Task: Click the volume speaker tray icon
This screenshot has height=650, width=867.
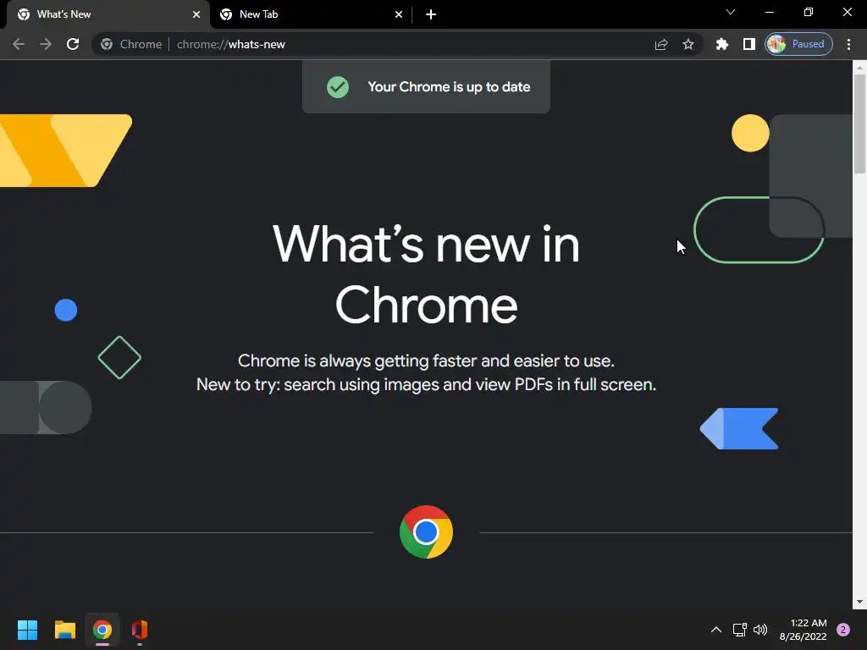Action: pyautogui.click(x=760, y=630)
